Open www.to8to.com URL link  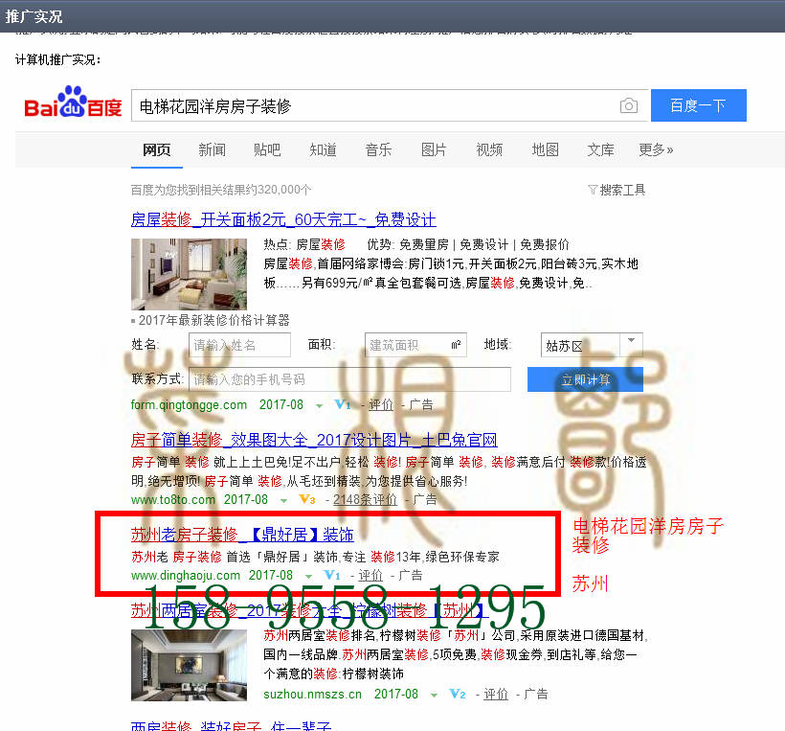point(173,499)
